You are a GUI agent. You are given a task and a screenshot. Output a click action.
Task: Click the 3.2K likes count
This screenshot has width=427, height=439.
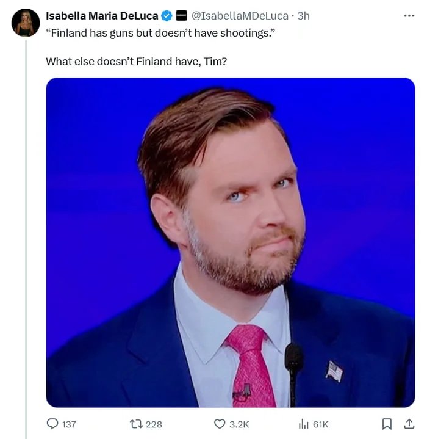pos(239,424)
